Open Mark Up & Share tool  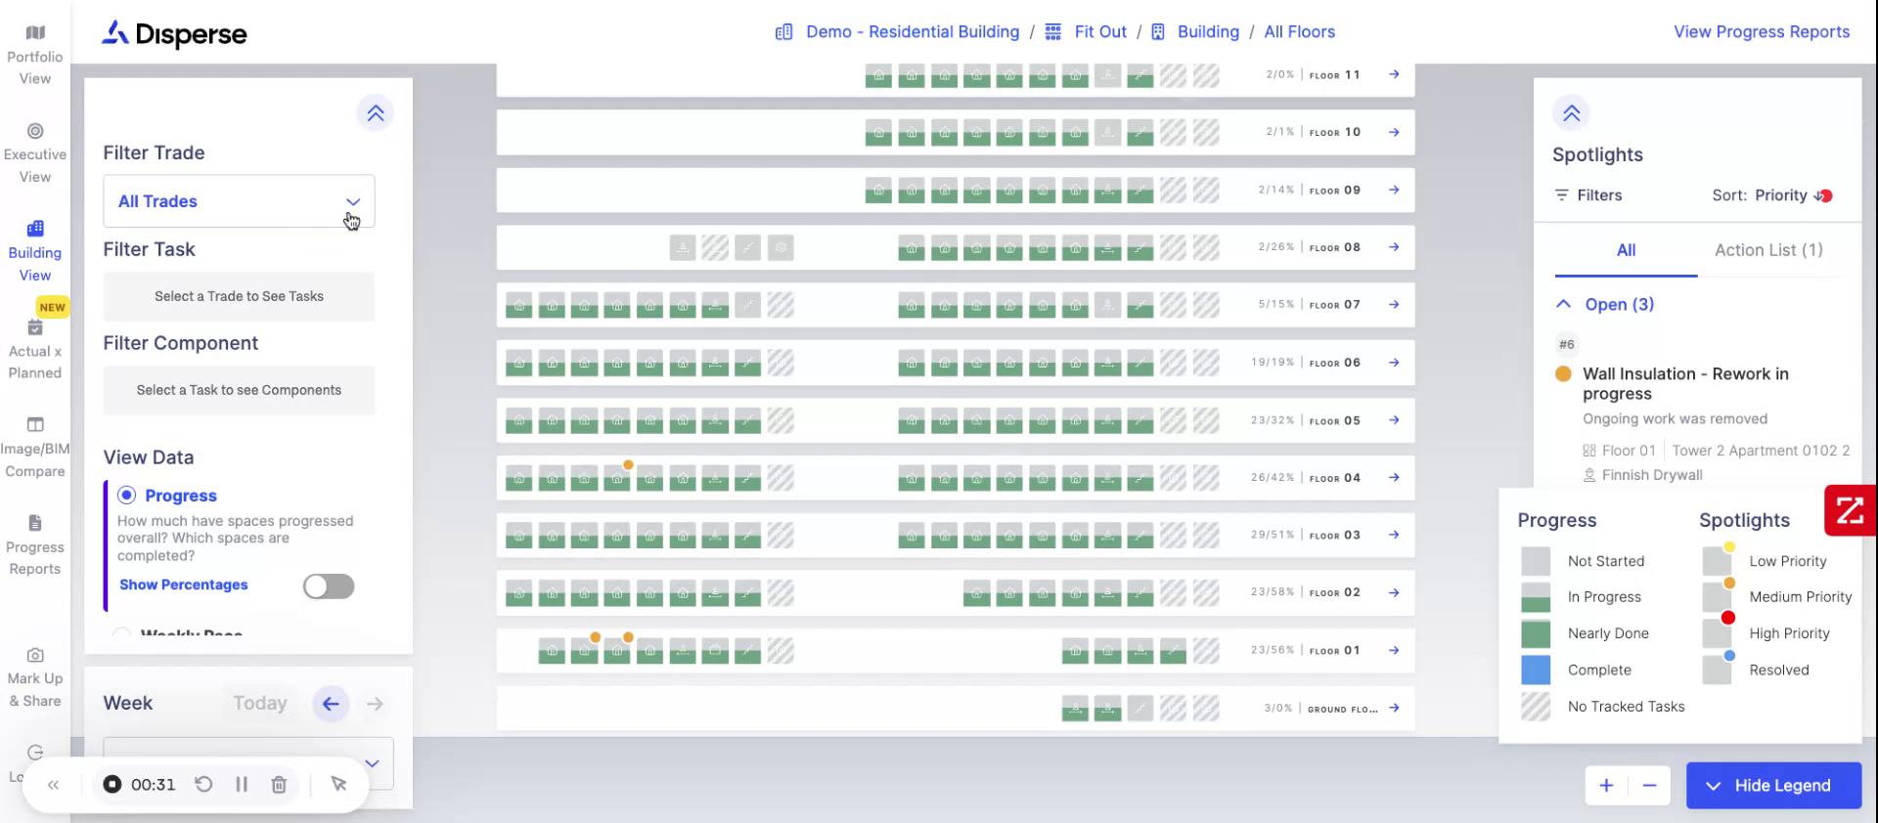(35, 676)
